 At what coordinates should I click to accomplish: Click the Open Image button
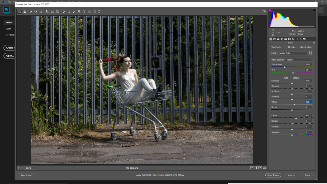pyautogui.click(x=273, y=175)
